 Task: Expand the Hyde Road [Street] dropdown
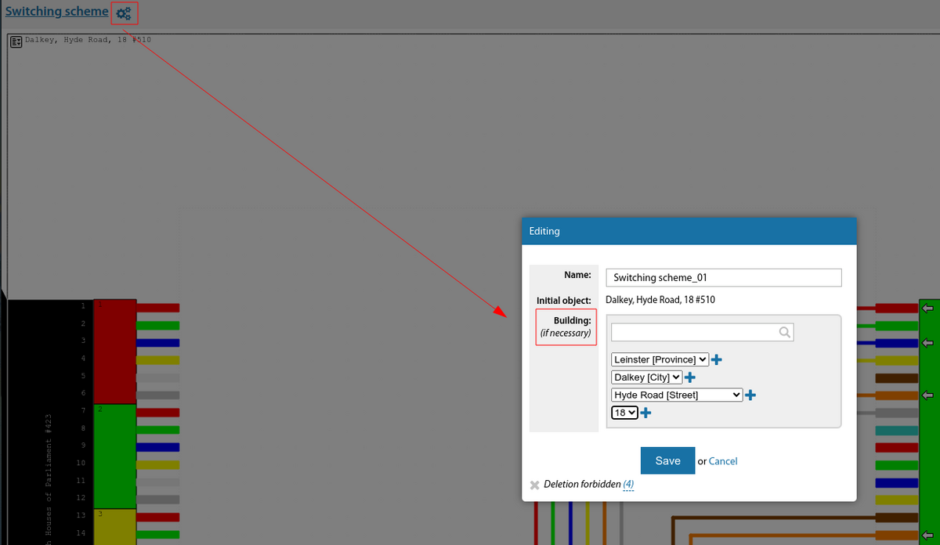(x=677, y=395)
